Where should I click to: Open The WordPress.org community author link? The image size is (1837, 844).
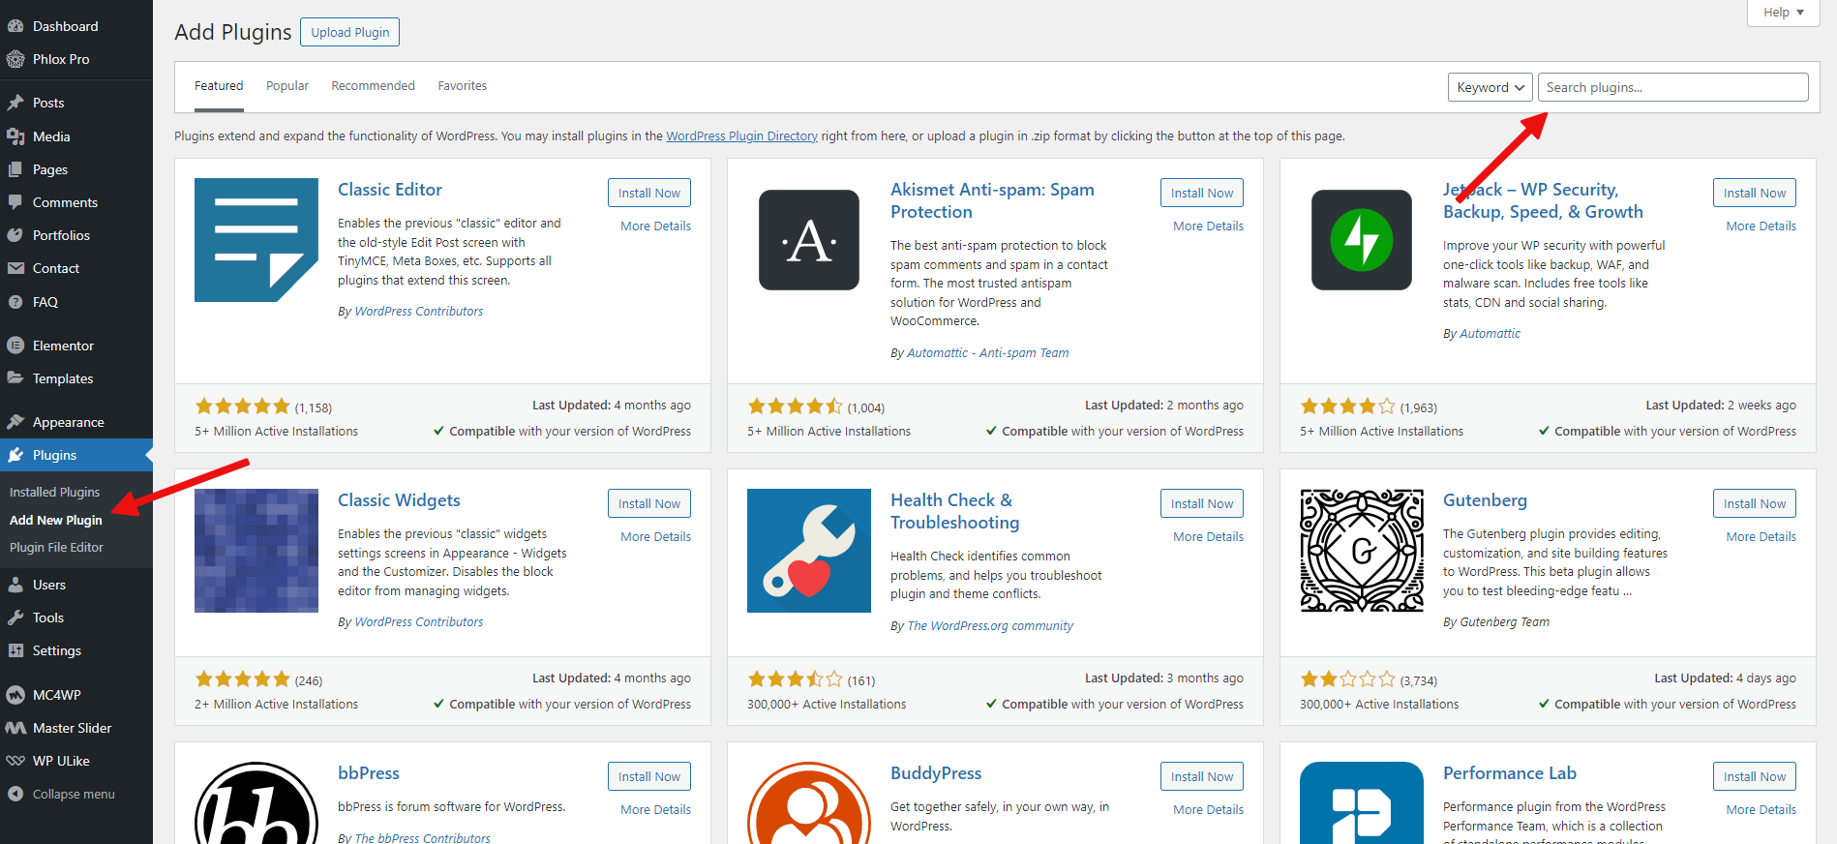990,625
